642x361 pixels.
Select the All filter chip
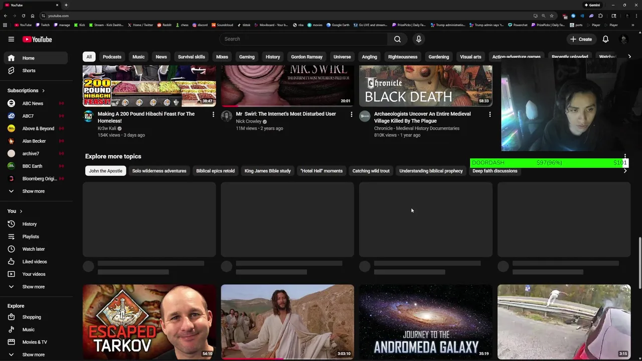coord(89,57)
